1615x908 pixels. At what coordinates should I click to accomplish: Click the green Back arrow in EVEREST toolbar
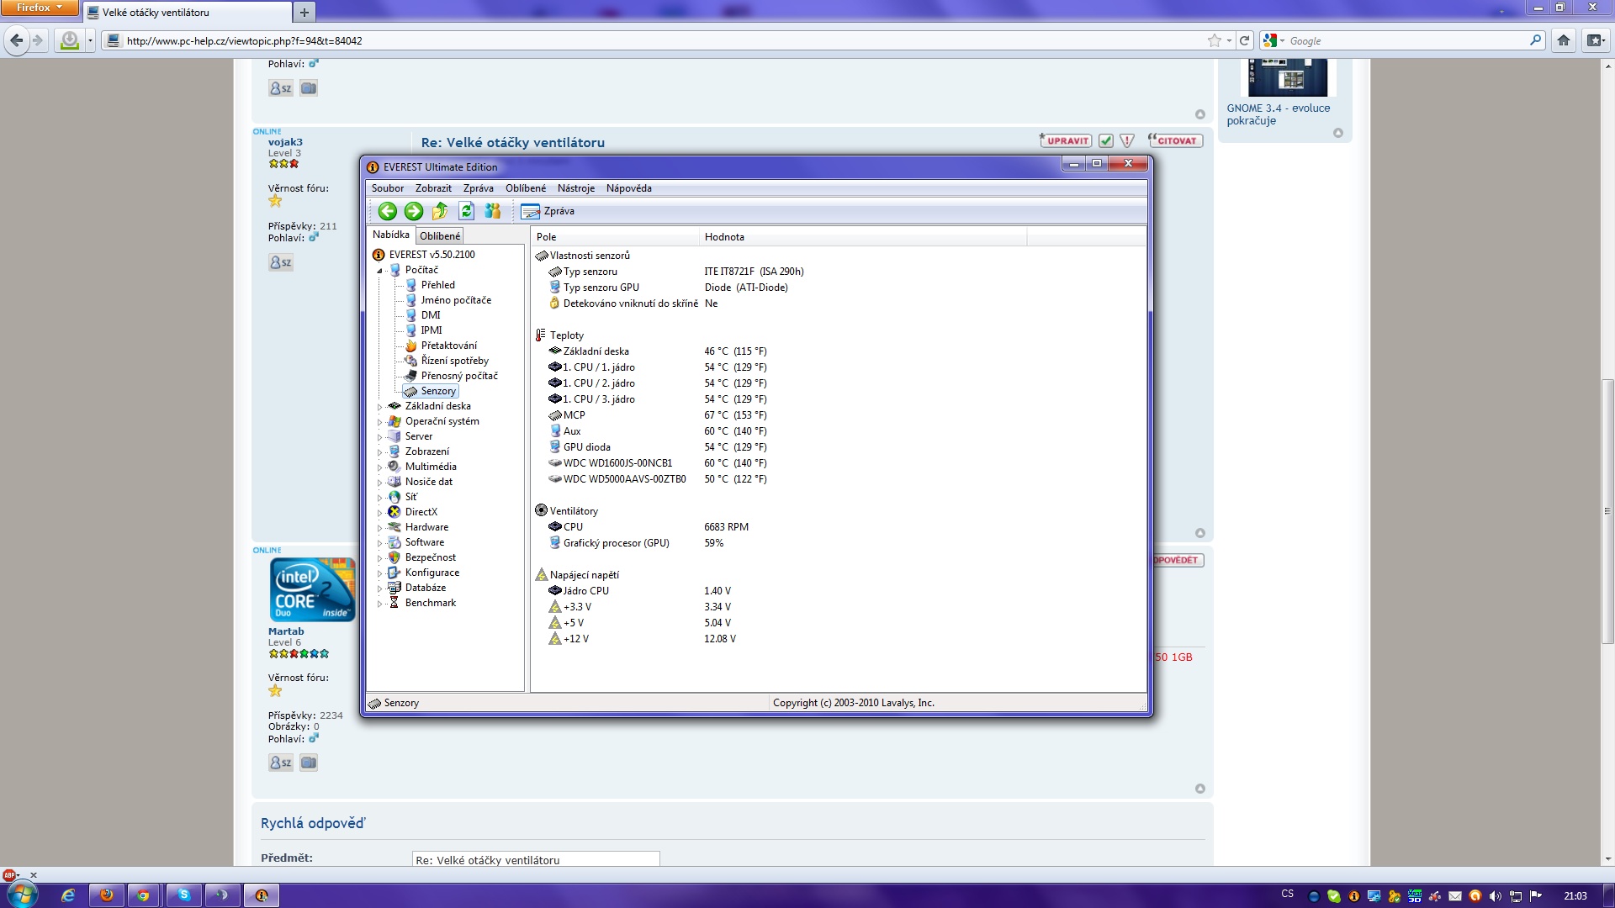click(x=387, y=211)
